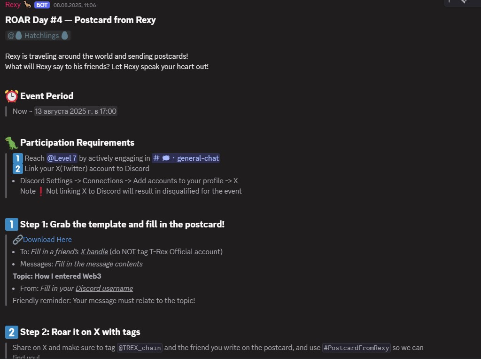Click the underlined Discord username text
The width and height of the screenshot is (481, 359).
(104, 289)
